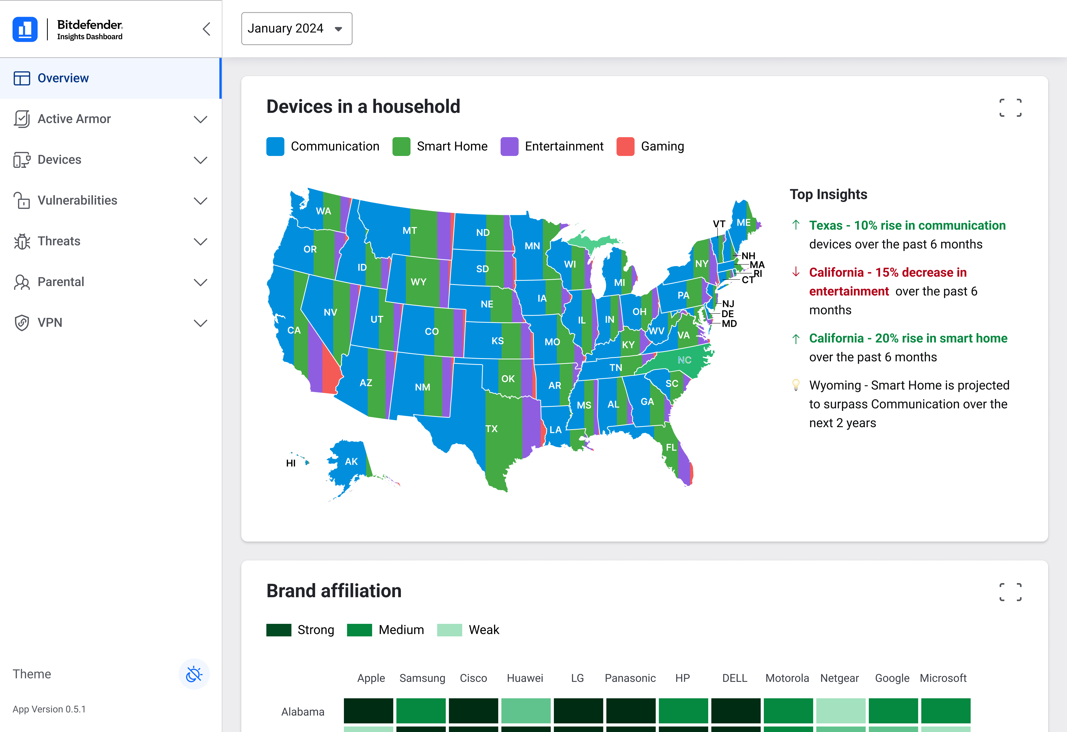This screenshot has height=732, width=1067.
Task: Collapse the sidebar with the back chevron
Action: coord(206,29)
